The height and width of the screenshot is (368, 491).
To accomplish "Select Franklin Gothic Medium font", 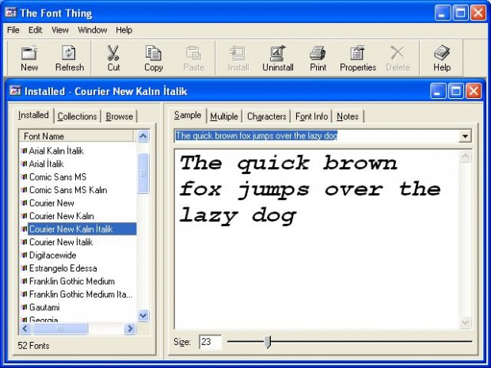I will click(72, 281).
